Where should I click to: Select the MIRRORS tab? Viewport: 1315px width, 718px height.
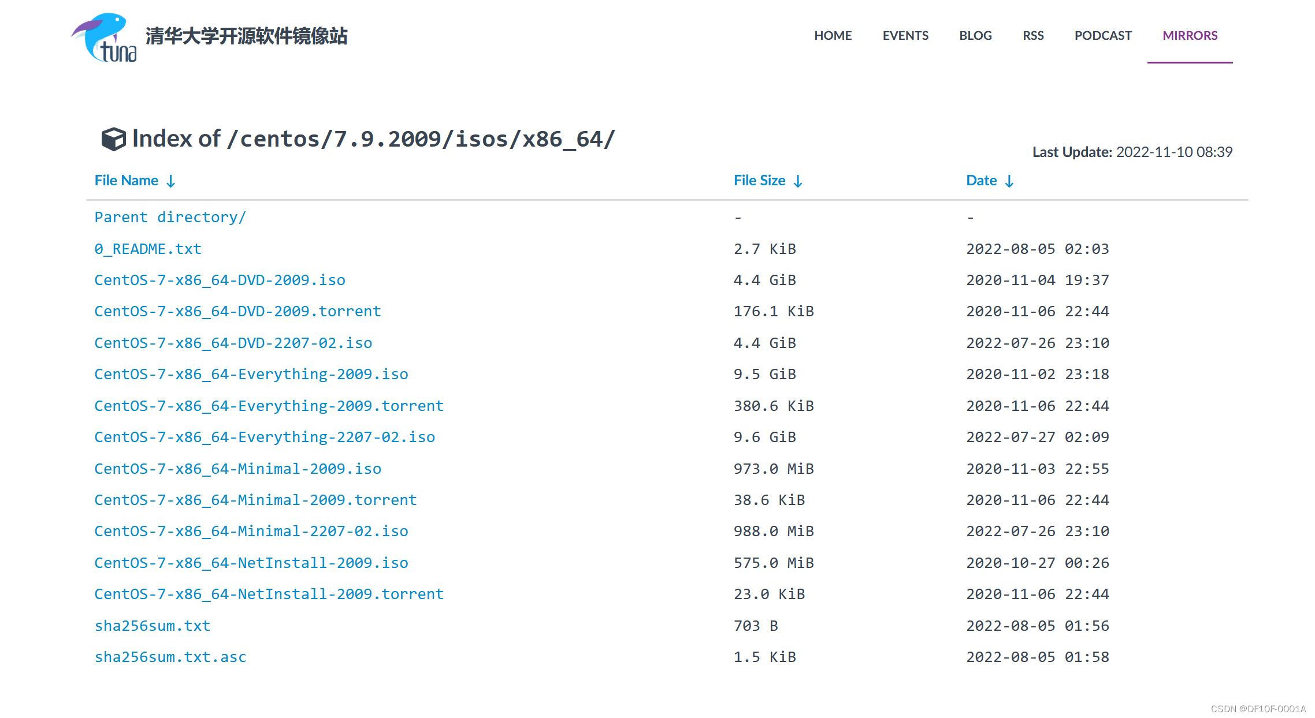(x=1190, y=35)
